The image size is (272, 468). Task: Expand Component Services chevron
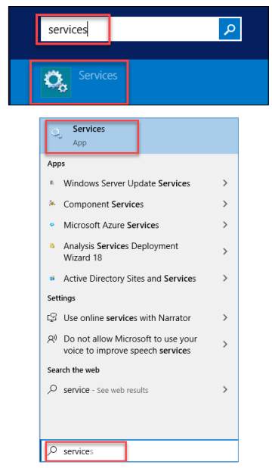225,204
